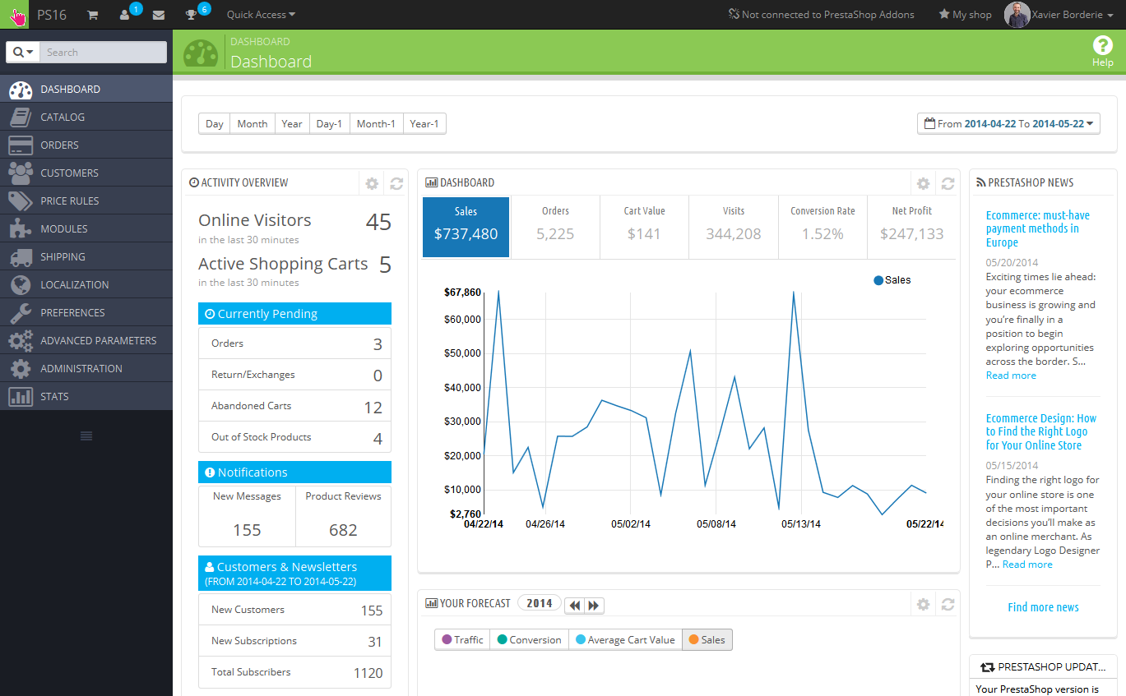Open Customers menu in sidebar
Screen dimensions: 1126x696
pyautogui.click(x=86, y=173)
